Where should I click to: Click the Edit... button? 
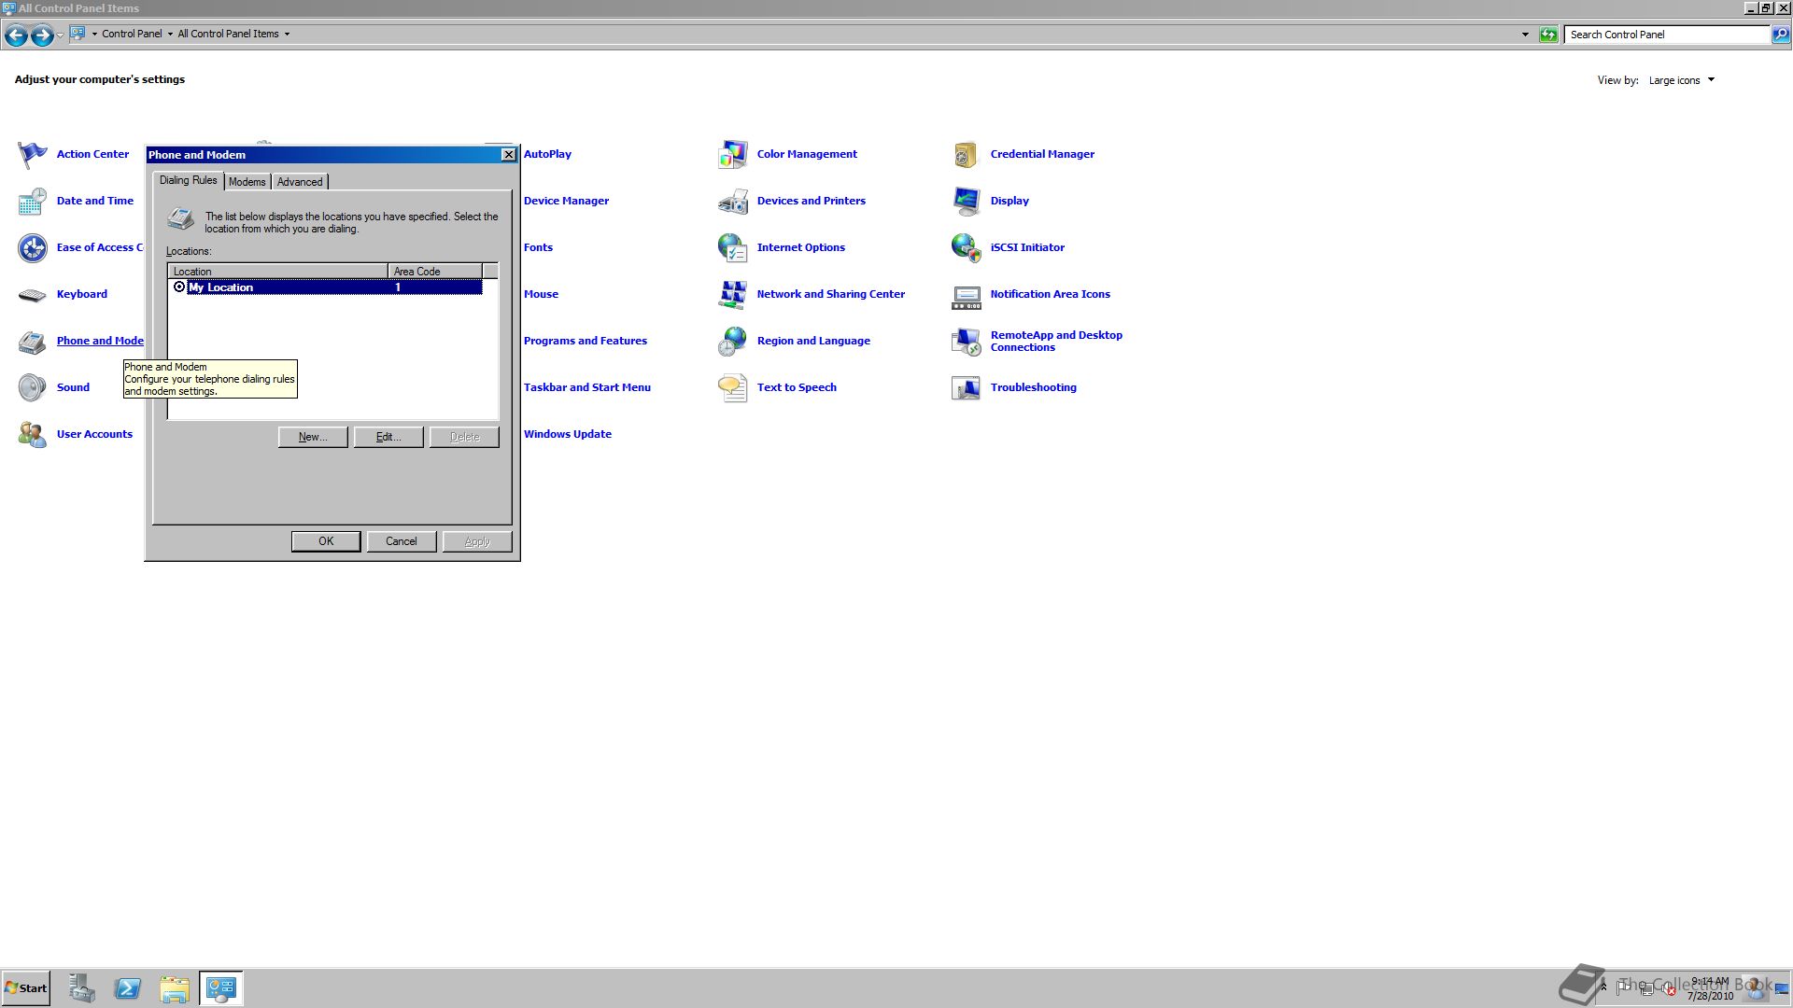[388, 437]
